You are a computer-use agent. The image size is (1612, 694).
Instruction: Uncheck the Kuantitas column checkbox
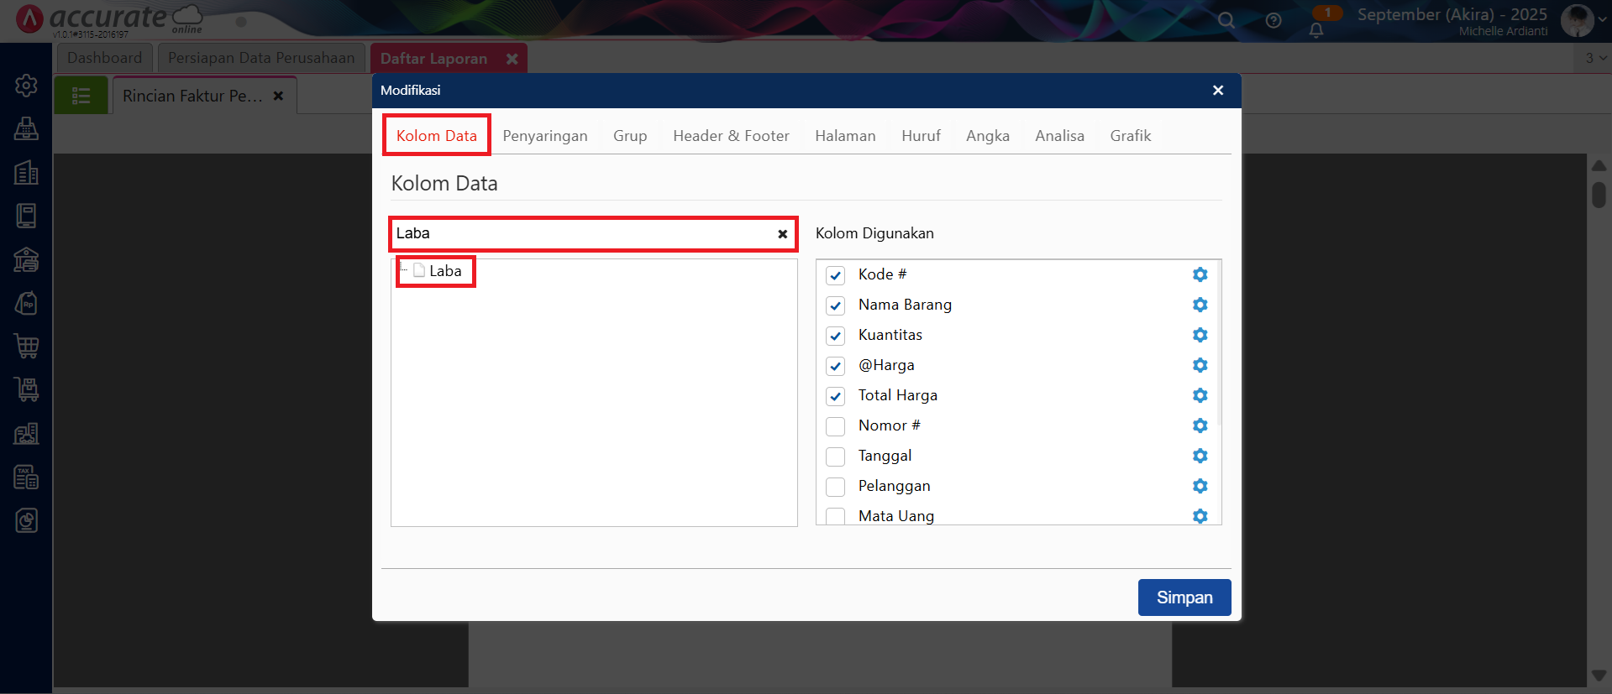pos(835,336)
